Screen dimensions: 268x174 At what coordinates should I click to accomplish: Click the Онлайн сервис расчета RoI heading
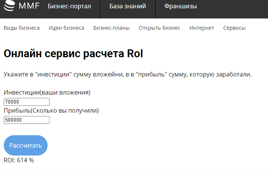coord(73,54)
